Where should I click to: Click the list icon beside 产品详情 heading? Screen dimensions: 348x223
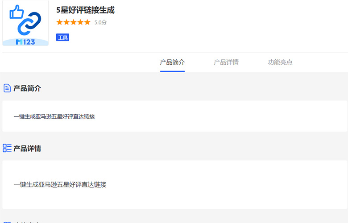pyautogui.click(x=7, y=148)
